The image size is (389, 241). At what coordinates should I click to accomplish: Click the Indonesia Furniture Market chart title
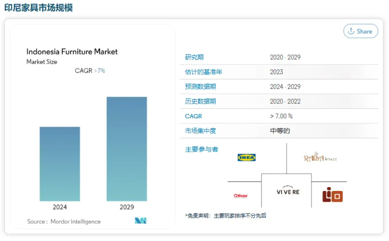[72, 52]
